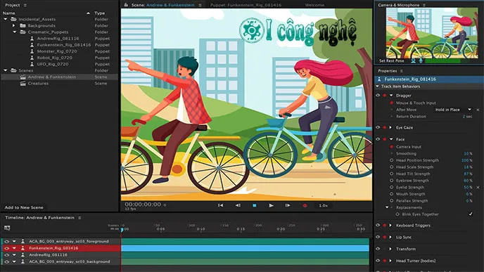Select Monster_Rig_0720 puppet in Project panel

click(x=57, y=51)
